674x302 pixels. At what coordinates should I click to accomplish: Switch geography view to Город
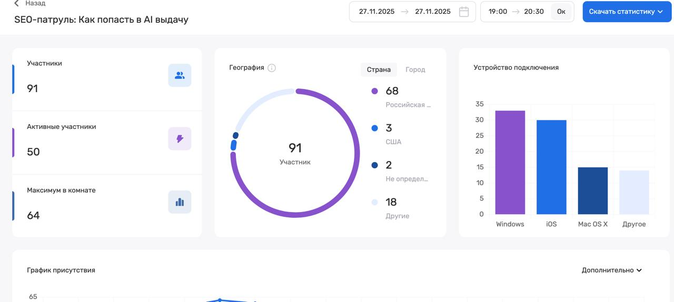coord(415,69)
